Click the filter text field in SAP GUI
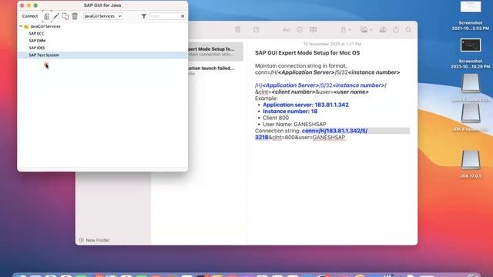The width and height of the screenshot is (493, 277). coord(164,16)
